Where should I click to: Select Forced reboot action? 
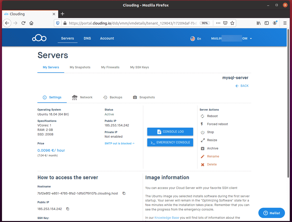click(x=217, y=124)
